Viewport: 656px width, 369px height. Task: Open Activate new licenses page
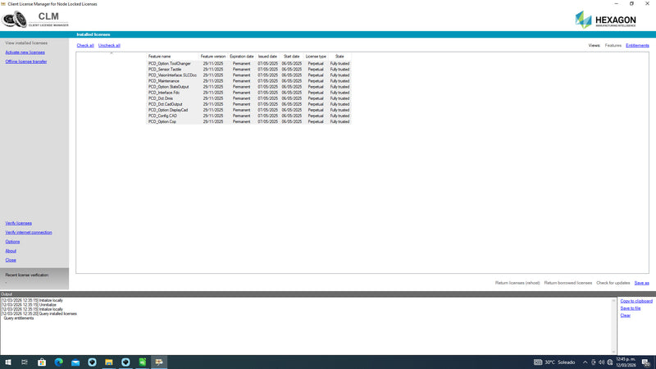(25, 52)
